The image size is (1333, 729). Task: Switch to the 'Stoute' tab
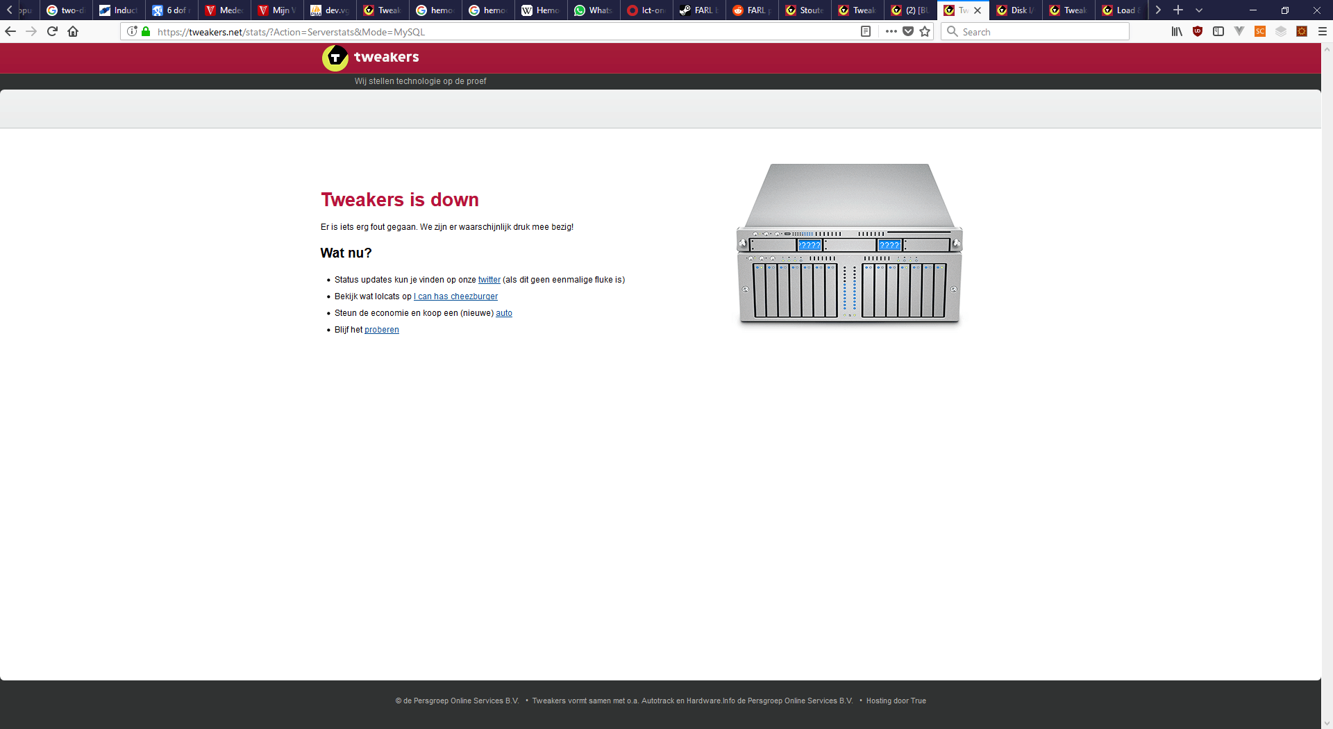coord(805,10)
